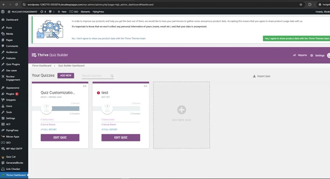330x179 pixels.
Task: Click the Media icon in sidebar
Action: pyautogui.click(x=3, y=34)
